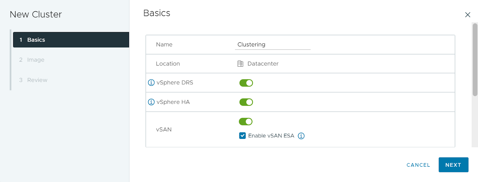Click the dialog vertical scrollbar
478x182 pixels.
475,60
